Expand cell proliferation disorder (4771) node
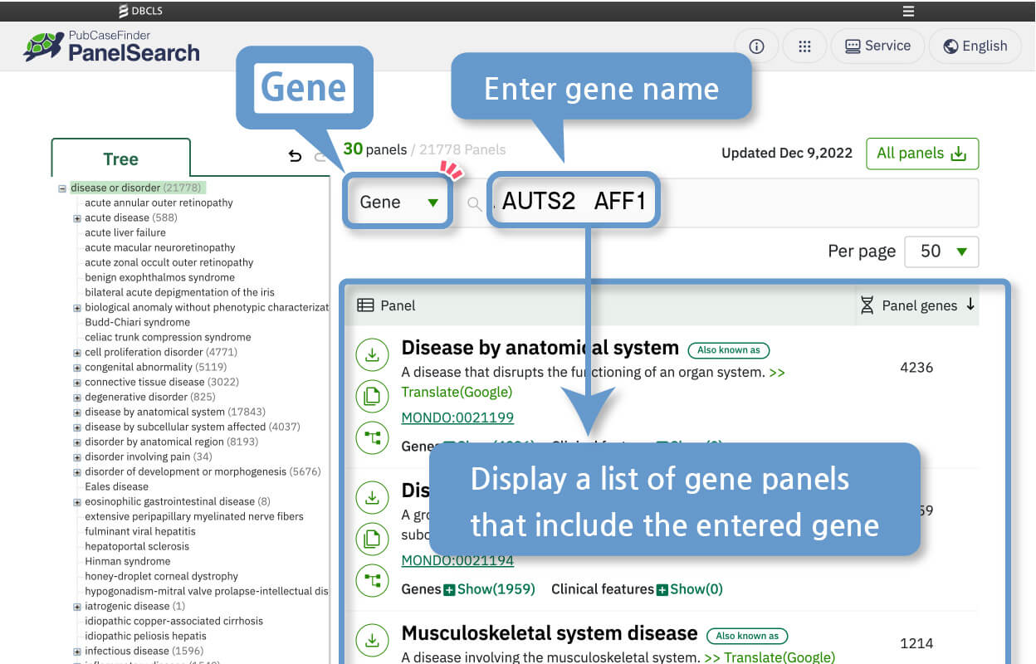This screenshot has height=664, width=1036. coord(77,353)
